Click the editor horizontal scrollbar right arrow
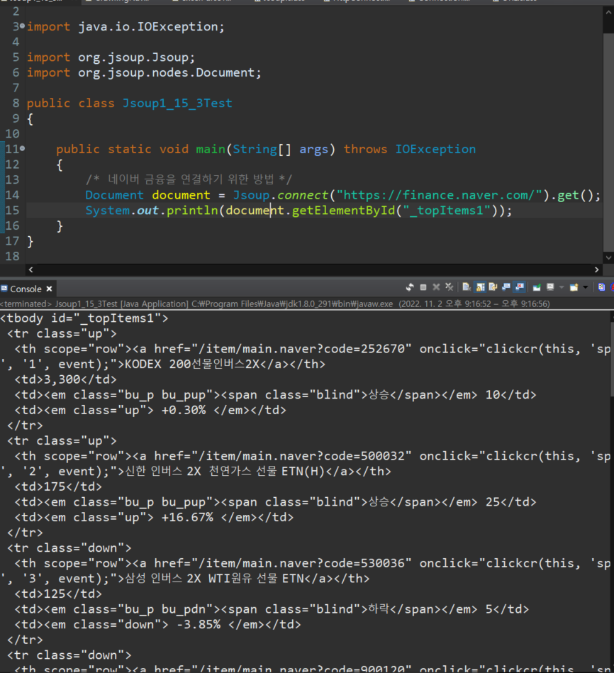Viewport: 614px width, 673px height. click(x=597, y=269)
